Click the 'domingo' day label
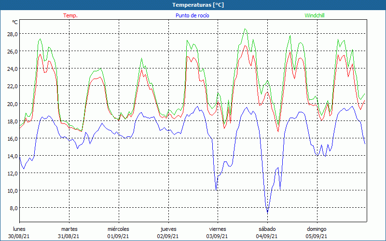 (317, 229)
